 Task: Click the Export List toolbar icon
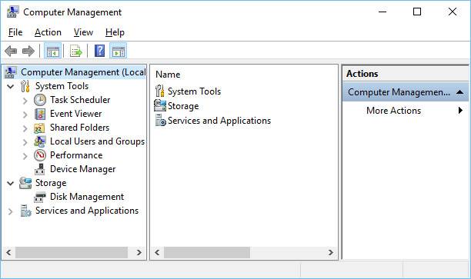pos(75,51)
